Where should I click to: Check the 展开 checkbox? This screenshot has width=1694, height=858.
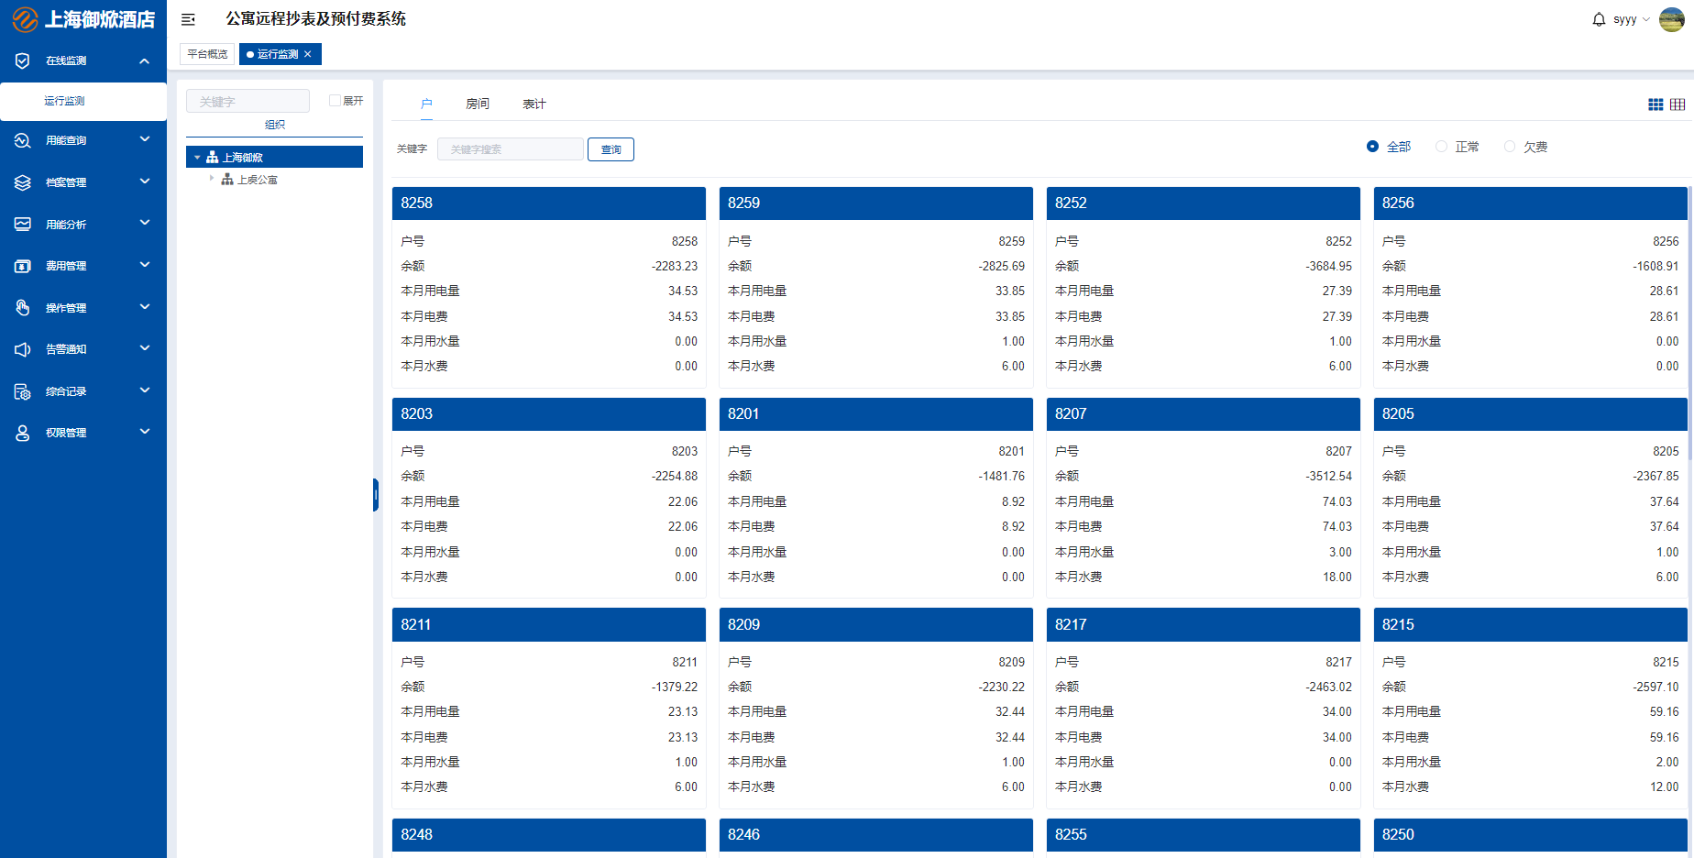coord(335,101)
